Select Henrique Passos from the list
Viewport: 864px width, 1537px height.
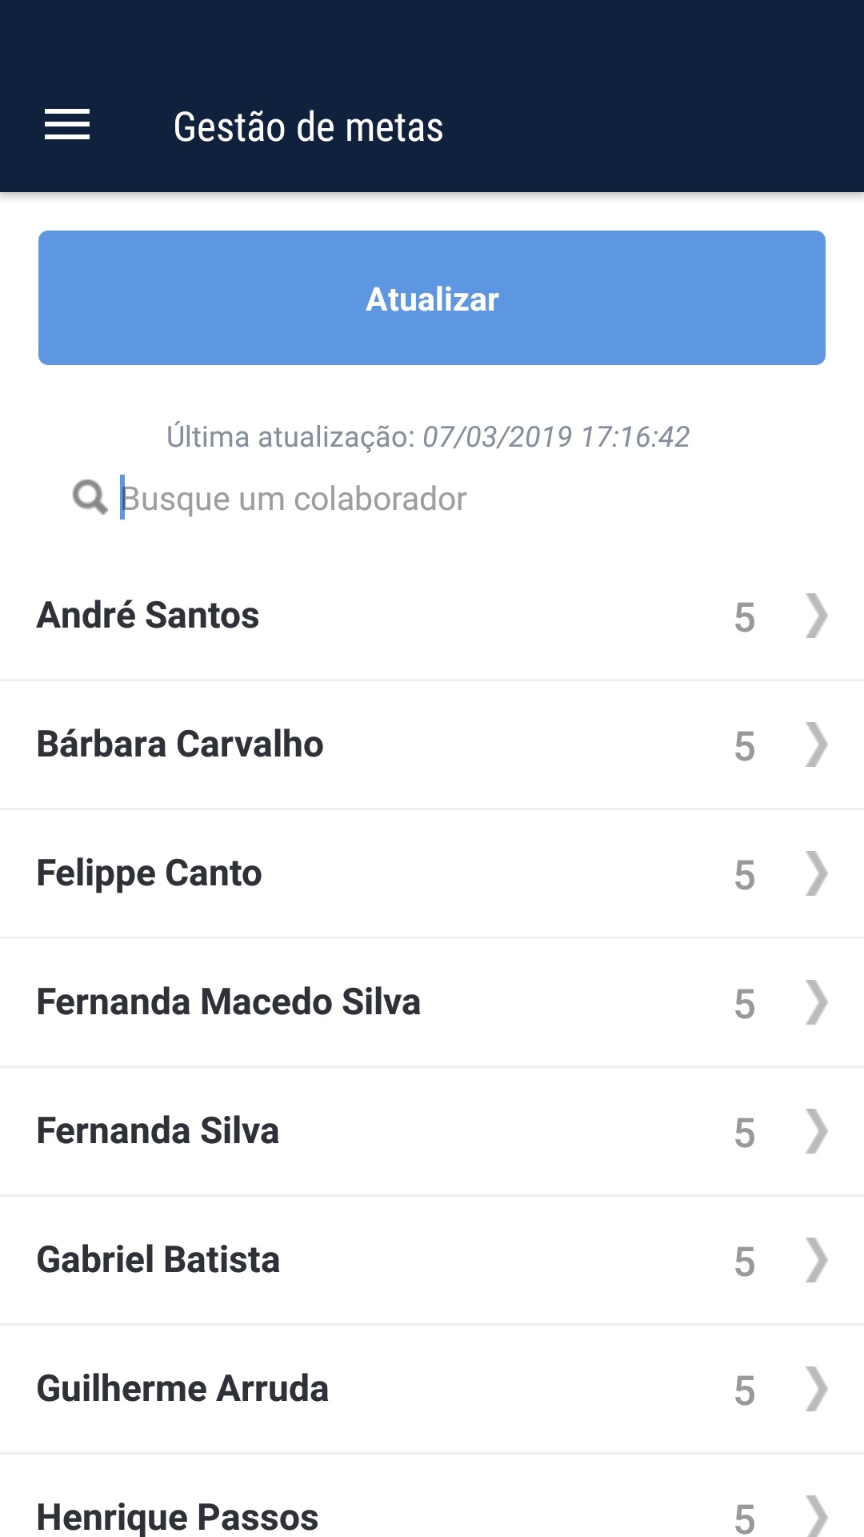point(178,1516)
